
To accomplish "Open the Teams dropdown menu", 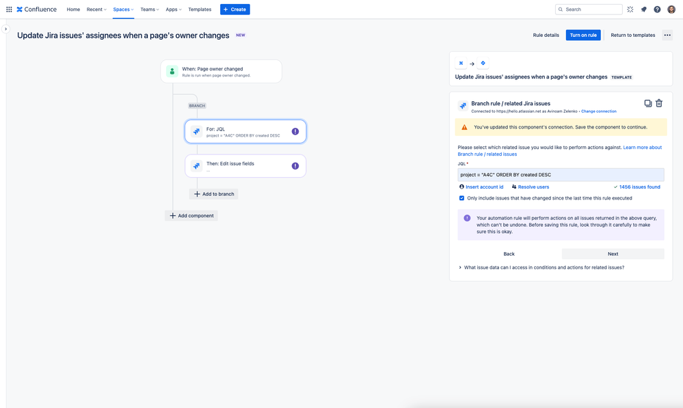I will tap(150, 9).
